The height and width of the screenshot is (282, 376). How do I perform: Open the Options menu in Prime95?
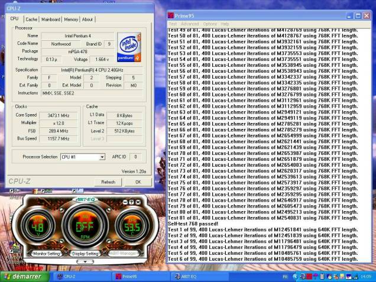210,24
